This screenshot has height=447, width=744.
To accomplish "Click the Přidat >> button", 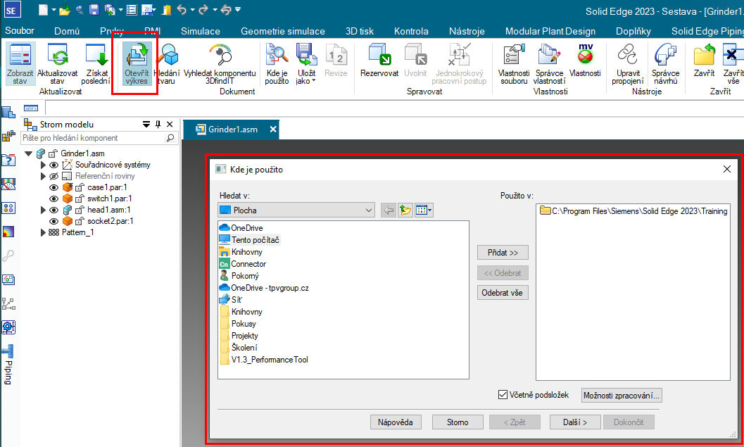I will point(503,253).
